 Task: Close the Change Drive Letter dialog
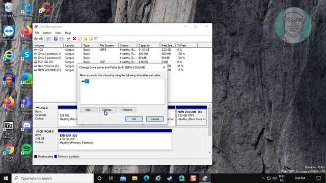[x=164, y=67]
